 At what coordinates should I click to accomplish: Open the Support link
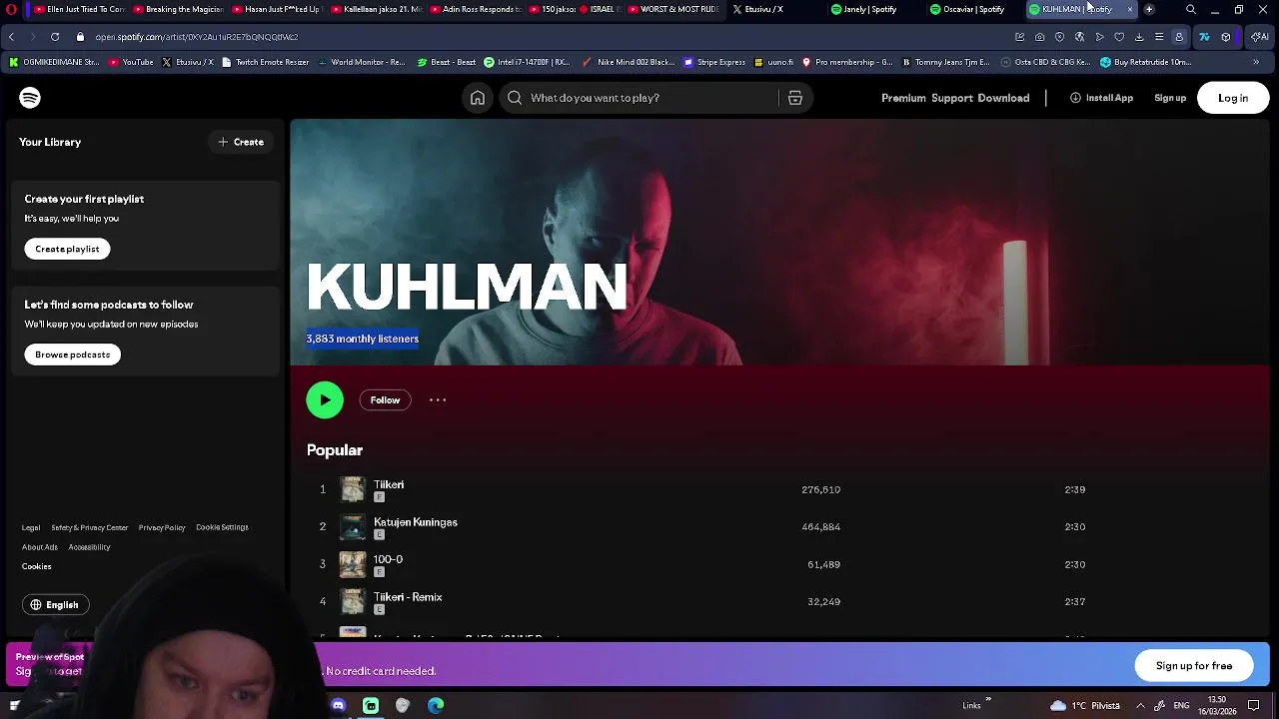(952, 98)
